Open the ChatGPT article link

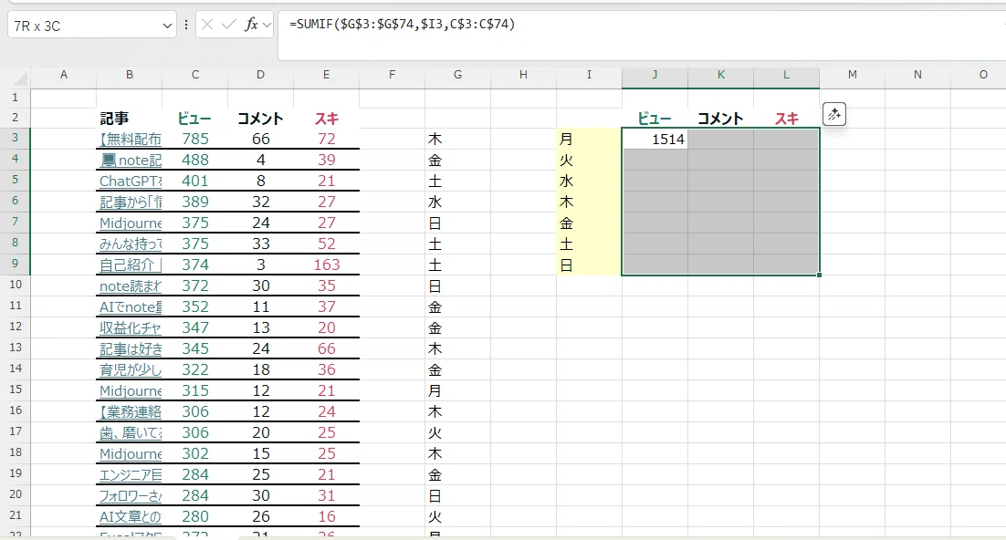tap(131, 181)
